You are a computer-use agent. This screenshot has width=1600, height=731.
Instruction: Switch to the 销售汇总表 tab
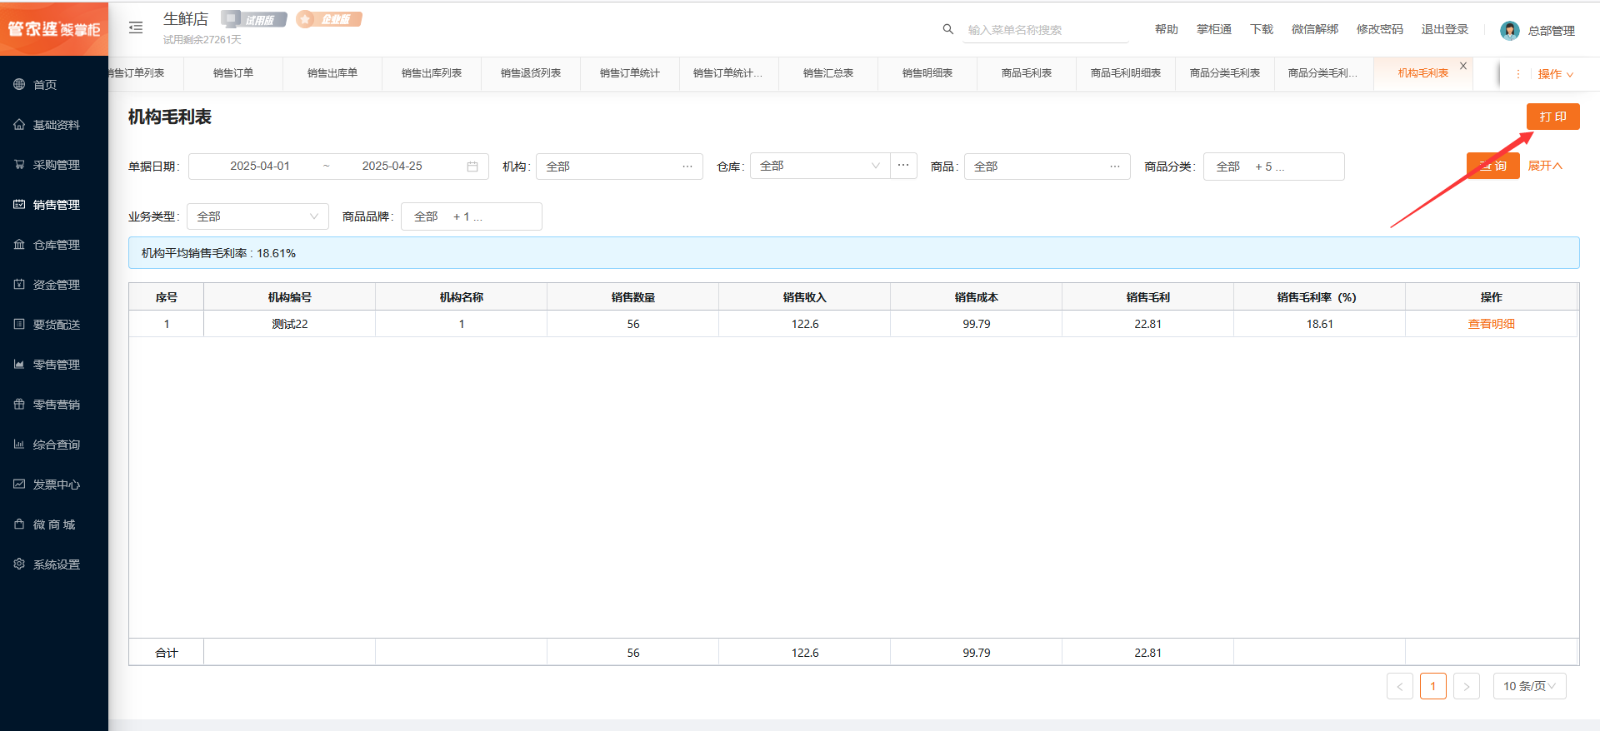827,73
